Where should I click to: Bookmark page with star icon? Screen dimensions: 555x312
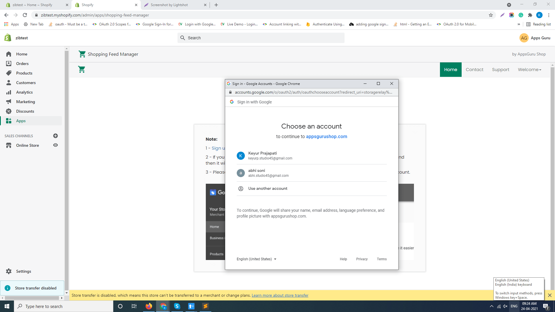click(491, 15)
